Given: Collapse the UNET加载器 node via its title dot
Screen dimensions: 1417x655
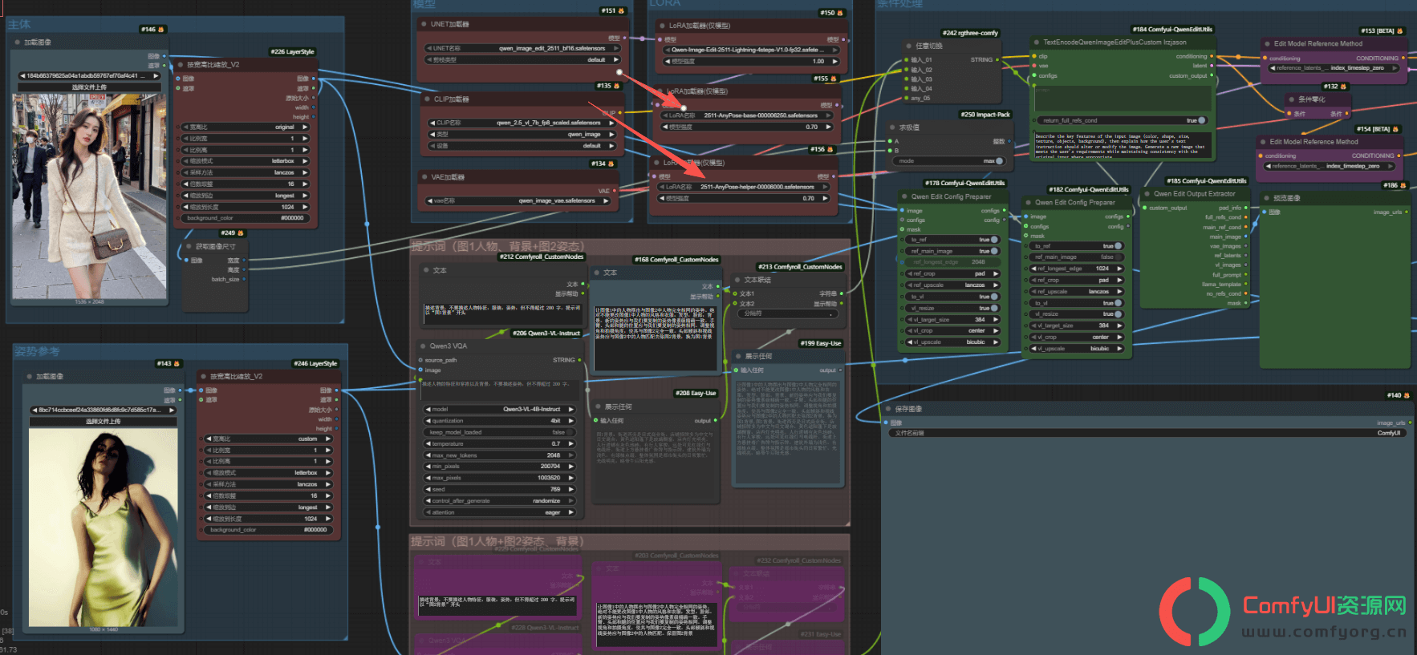Looking at the screenshot, I should [x=424, y=24].
